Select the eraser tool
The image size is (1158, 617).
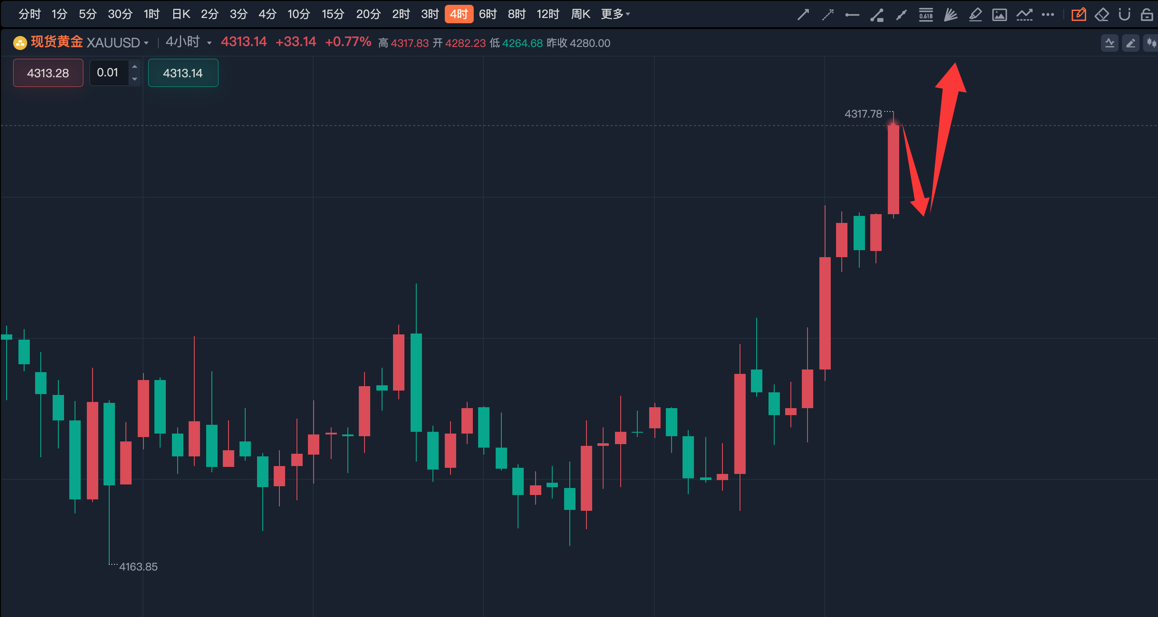pyautogui.click(x=1102, y=15)
